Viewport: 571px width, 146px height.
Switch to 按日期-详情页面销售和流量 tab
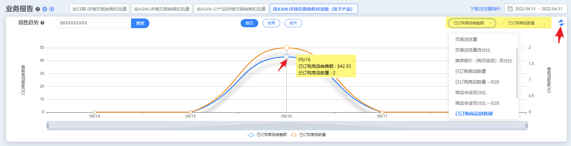[x=100, y=9]
